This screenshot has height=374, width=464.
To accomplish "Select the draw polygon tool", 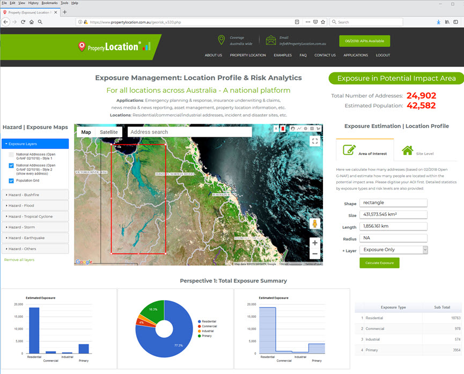I will pos(318,129).
